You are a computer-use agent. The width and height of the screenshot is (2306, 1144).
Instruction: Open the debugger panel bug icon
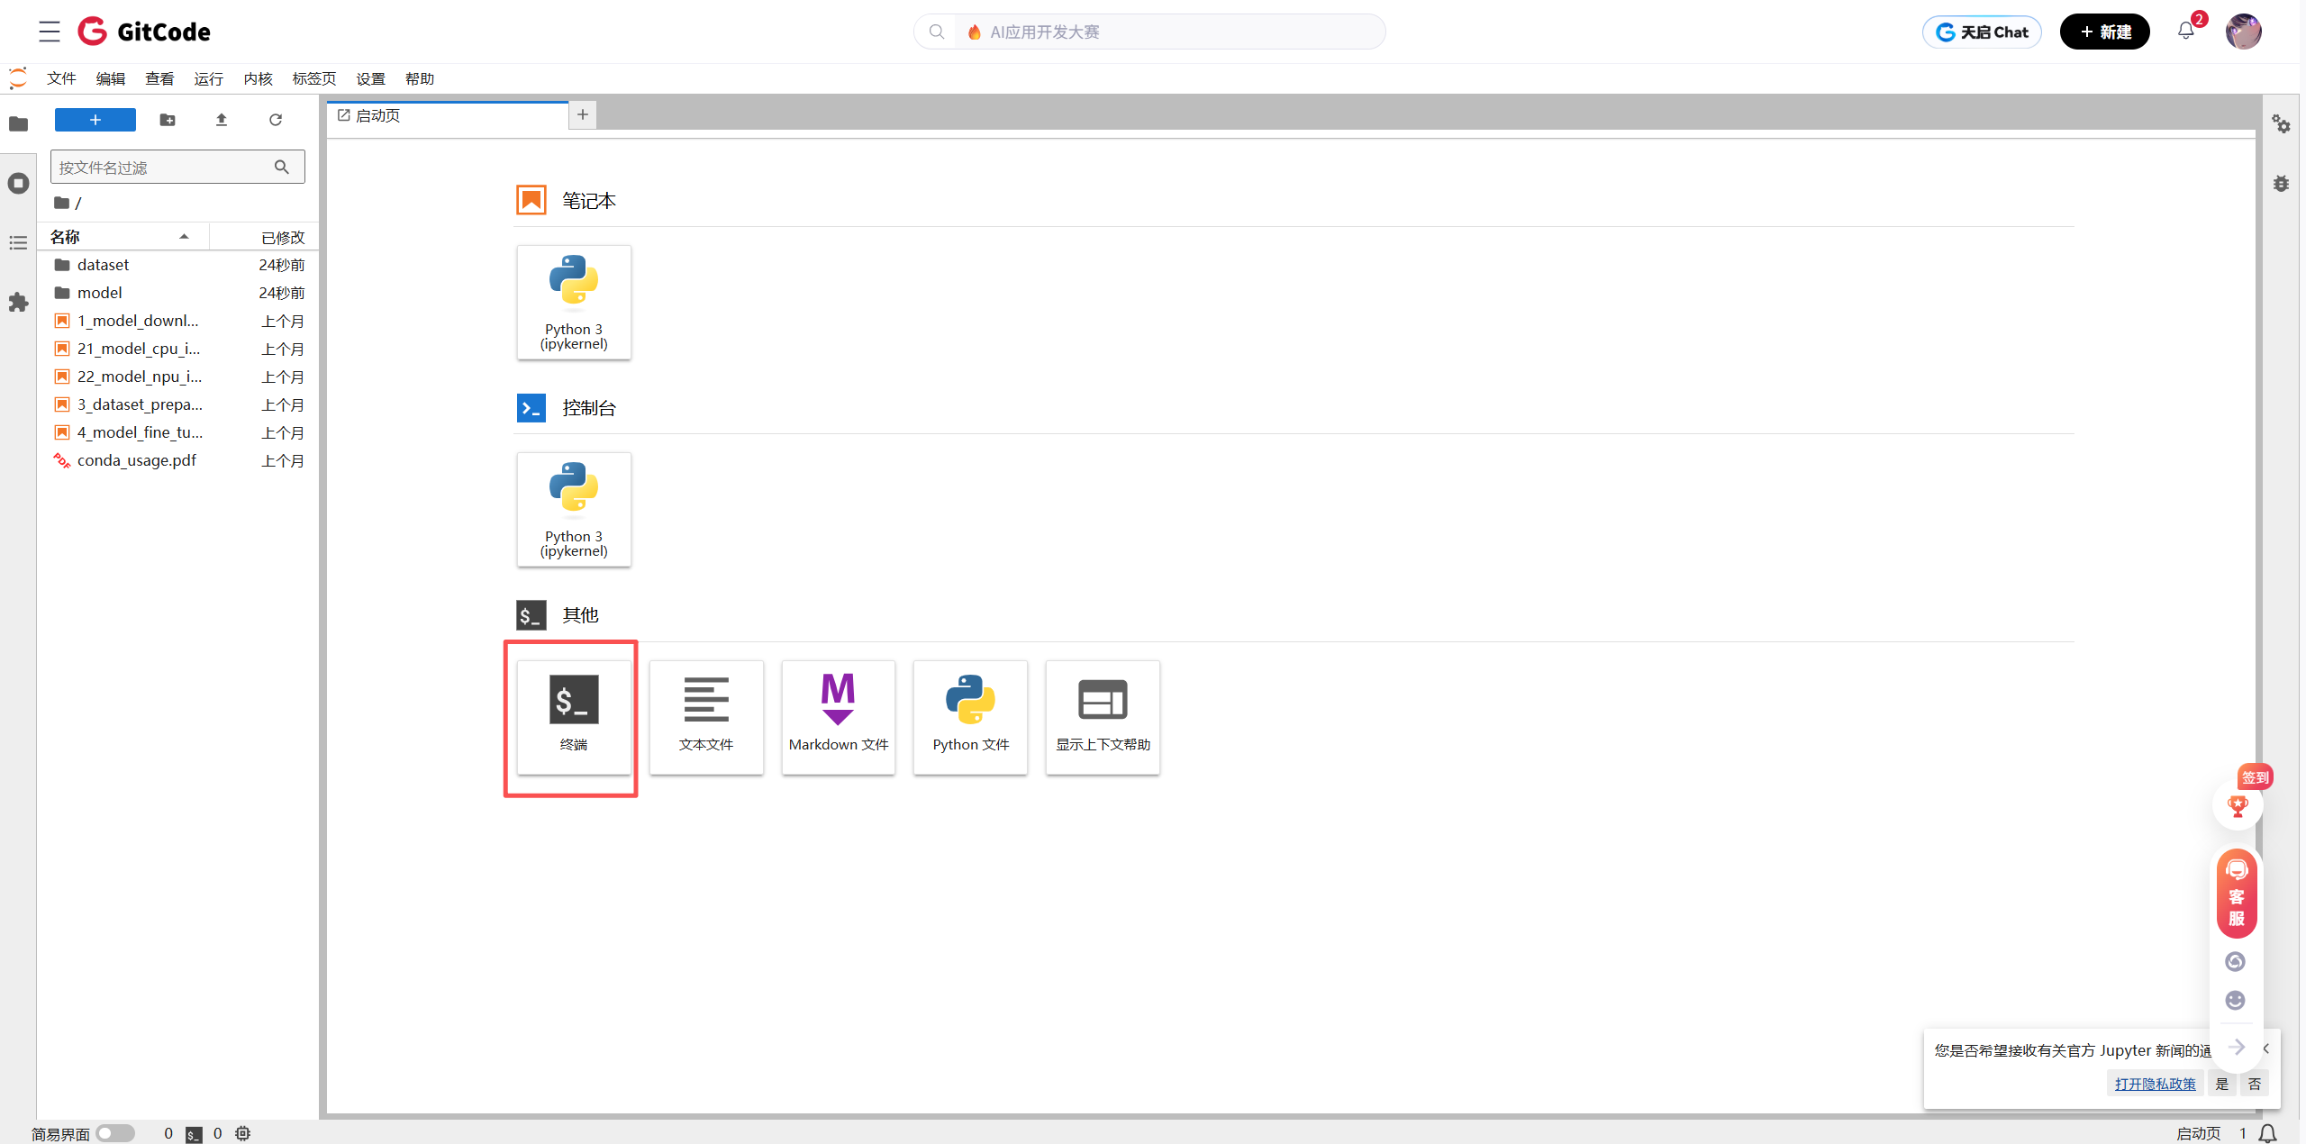(x=2281, y=184)
